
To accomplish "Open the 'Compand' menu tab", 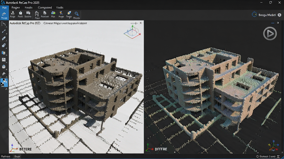I will (45, 7).
